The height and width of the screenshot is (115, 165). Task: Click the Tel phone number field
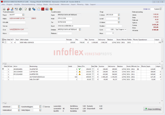[x=65, y=22]
